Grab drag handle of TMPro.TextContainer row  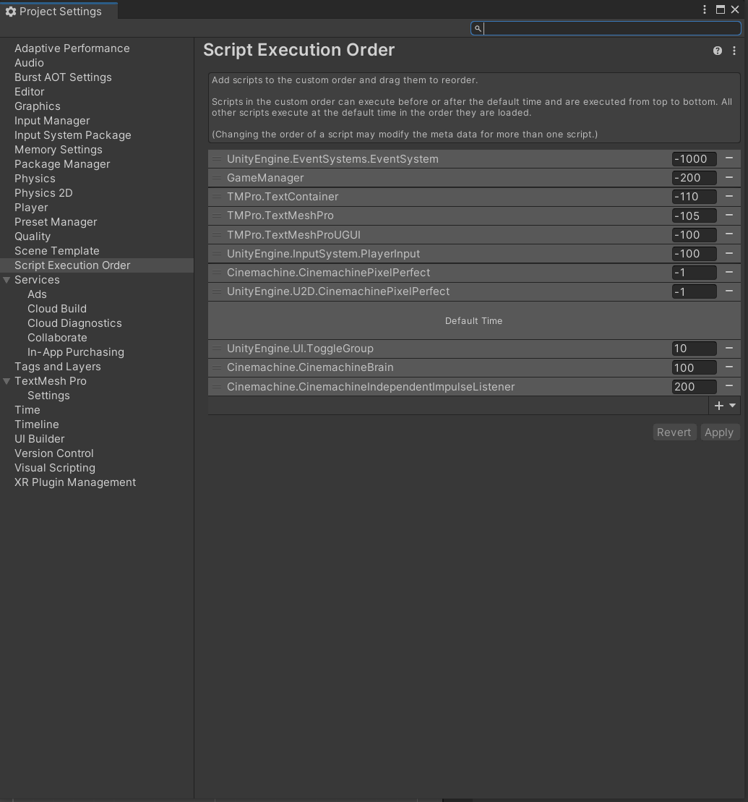pyautogui.click(x=217, y=197)
